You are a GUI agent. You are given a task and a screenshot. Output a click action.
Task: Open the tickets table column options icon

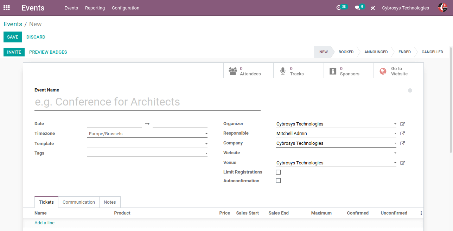421,213
